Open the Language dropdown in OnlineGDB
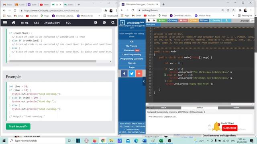The image size is (257, 144). [252, 21]
